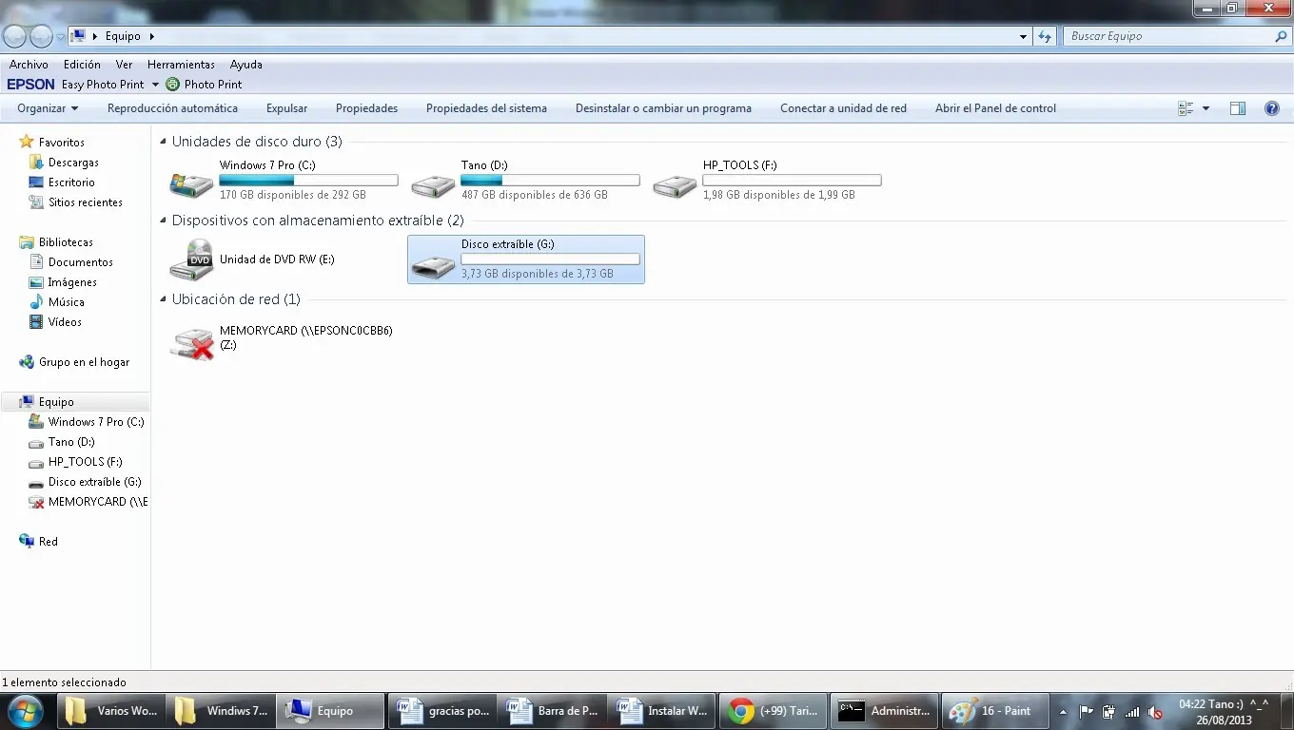Open the Easy Photo Print dropdown arrow
1294x730 pixels.
(153, 85)
